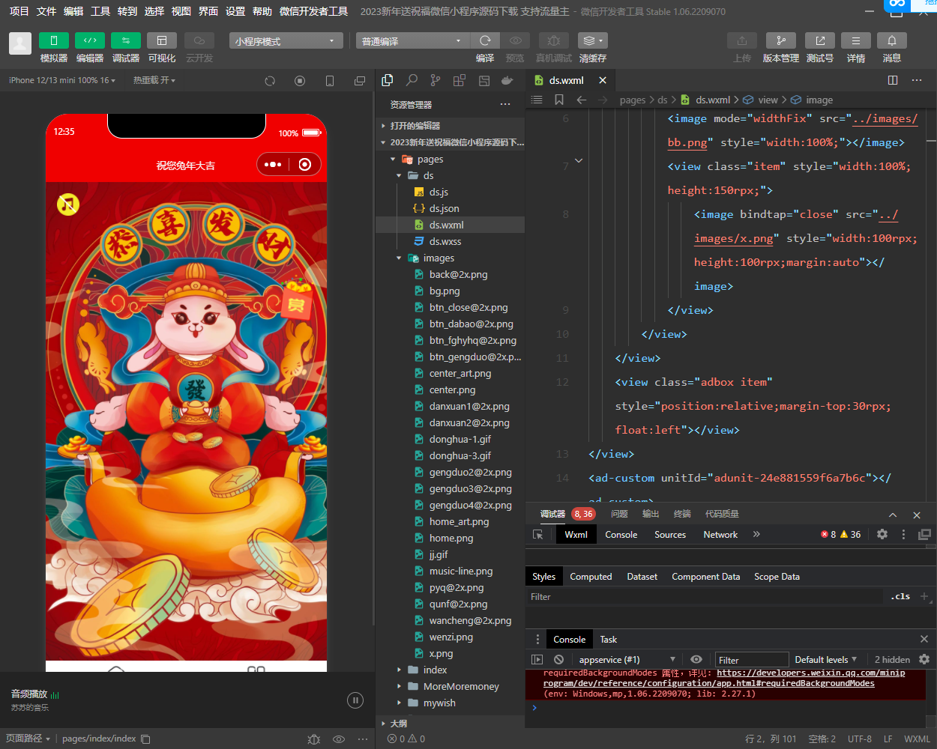The height and width of the screenshot is (749, 937).
Task: Click the split editor icon
Action: coord(893,80)
